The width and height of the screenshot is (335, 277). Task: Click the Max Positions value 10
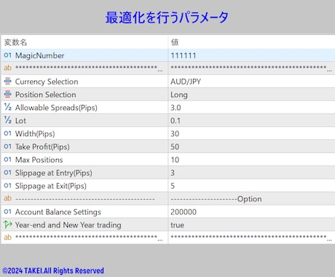[175, 160]
